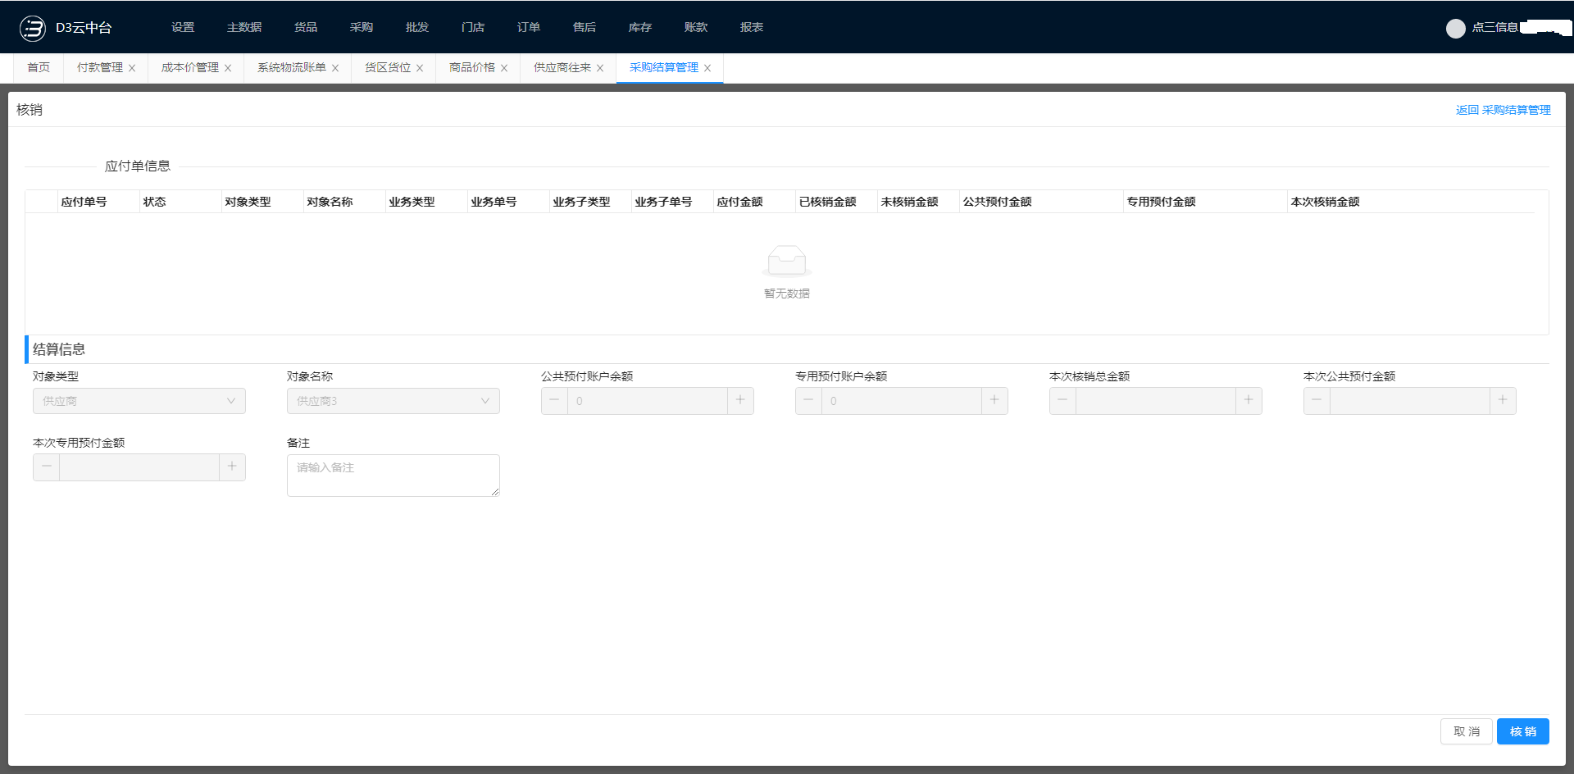
Task: Close the 采购结算管理 tab
Action: (707, 68)
